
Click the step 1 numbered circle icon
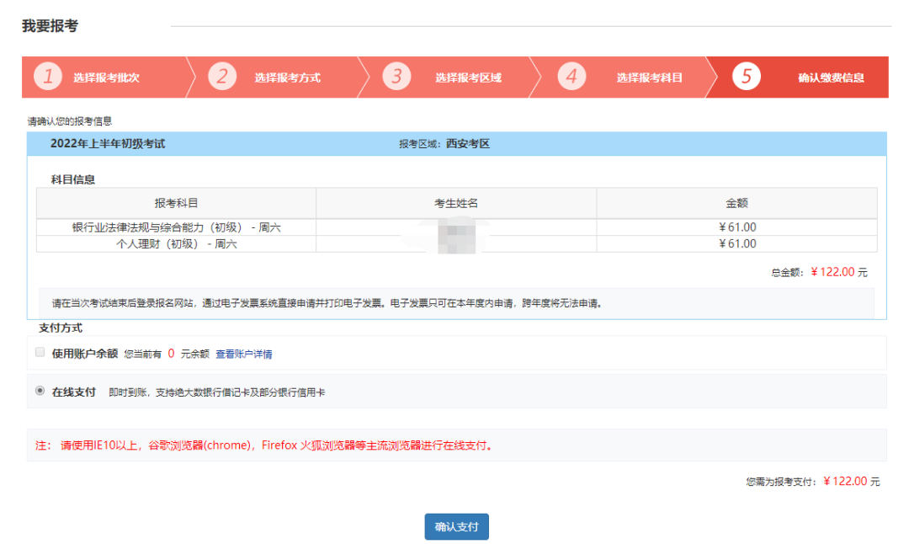pyautogui.click(x=48, y=77)
